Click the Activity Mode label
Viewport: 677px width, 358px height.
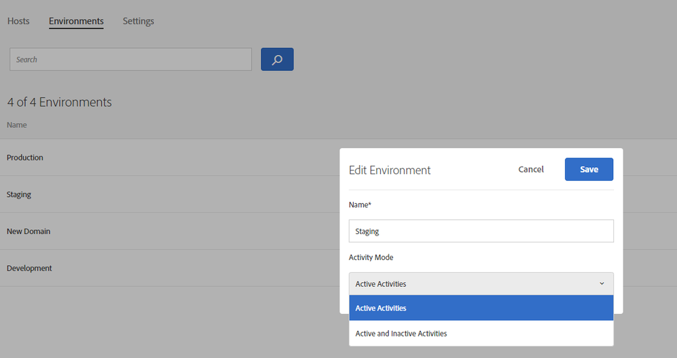click(x=371, y=258)
